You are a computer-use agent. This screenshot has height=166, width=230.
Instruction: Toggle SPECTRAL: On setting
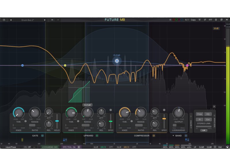click(69, 147)
